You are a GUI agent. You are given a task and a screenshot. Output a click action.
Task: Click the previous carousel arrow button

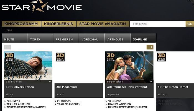point(7,47)
